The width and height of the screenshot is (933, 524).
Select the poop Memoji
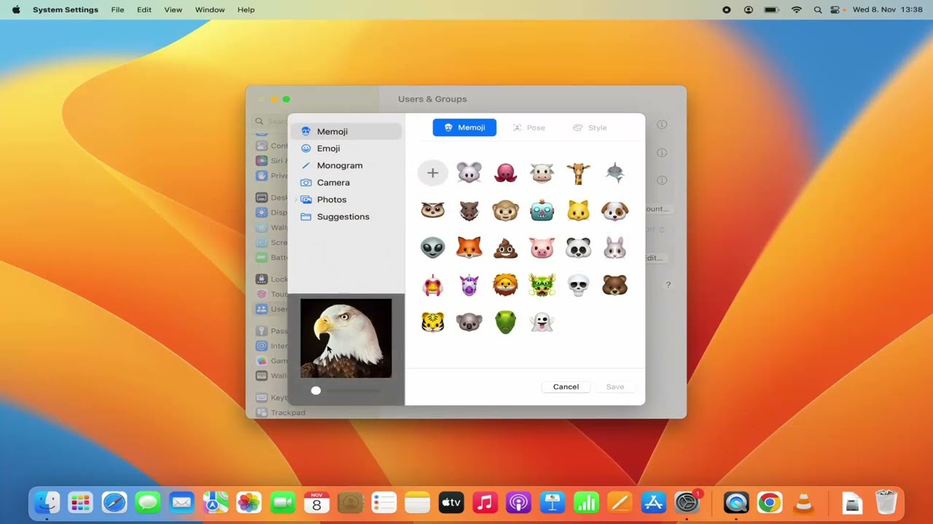[x=505, y=247]
